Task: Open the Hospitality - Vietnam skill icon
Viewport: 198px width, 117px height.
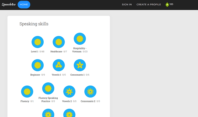Action: click(x=80, y=39)
